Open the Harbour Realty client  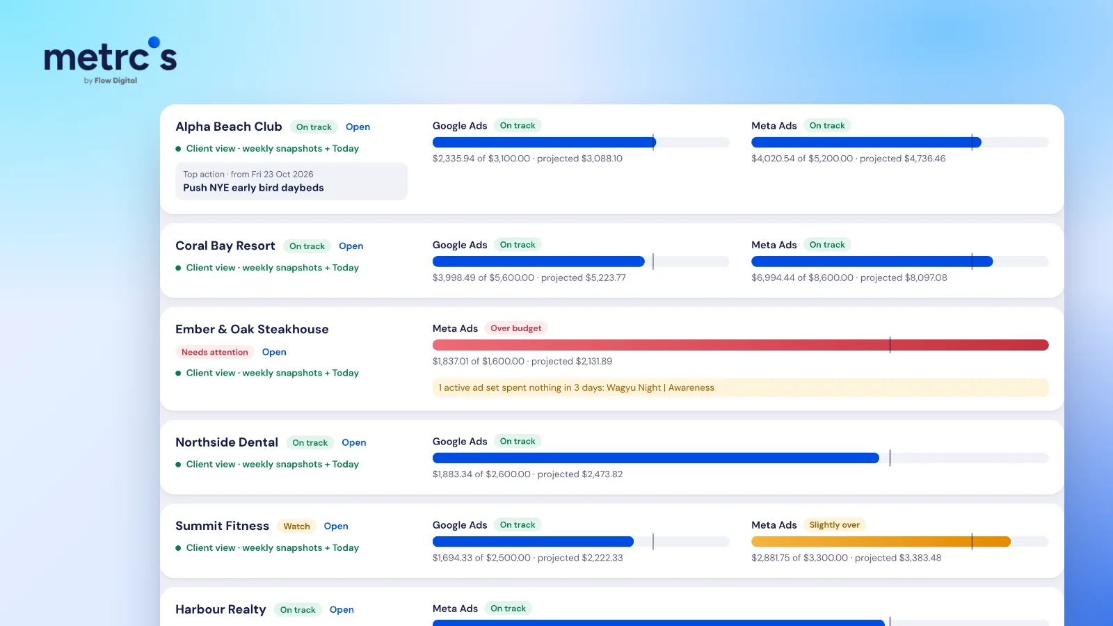[342, 610]
